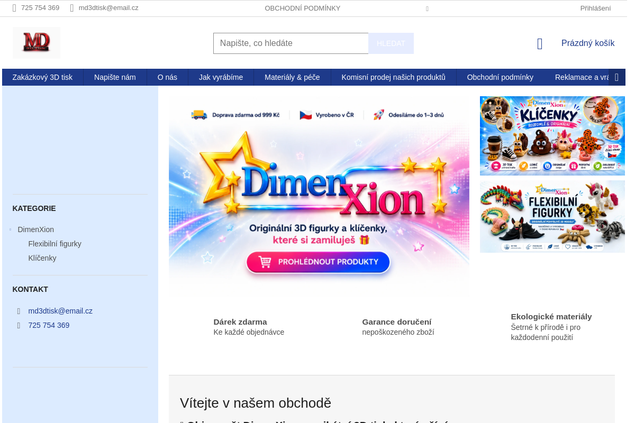This screenshot has width=635, height=423.
Task: Select Klíčenky subcategory in sidebar
Action: [x=42, y=258]
